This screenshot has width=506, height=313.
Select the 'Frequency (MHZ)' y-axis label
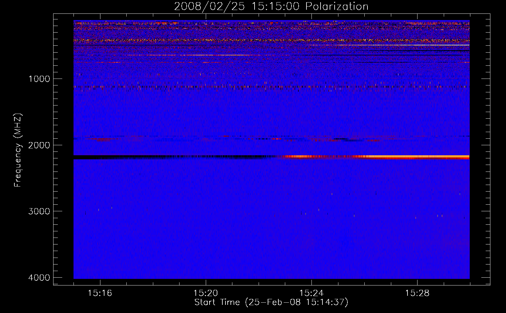tap(18, 150)
